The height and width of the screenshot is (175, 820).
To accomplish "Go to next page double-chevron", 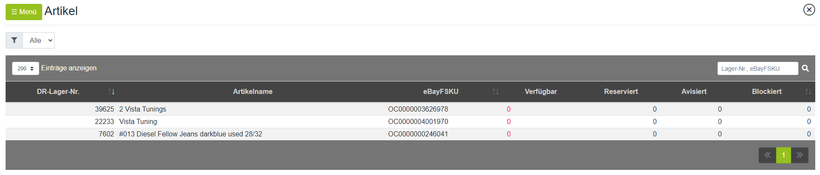I will [x=800, y=155].
